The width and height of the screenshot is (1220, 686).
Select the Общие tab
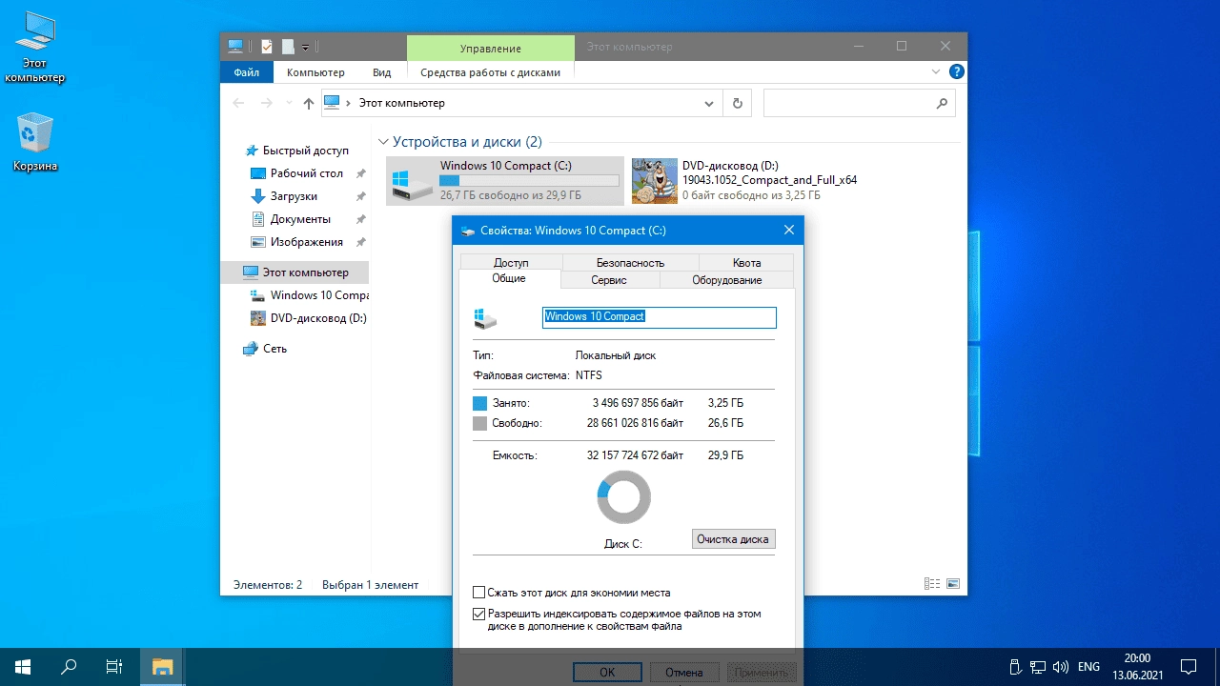pyautogui.click(x=509, y=279)
